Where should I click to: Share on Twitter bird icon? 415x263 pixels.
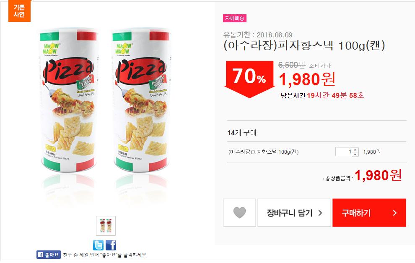tap(98, 245)
